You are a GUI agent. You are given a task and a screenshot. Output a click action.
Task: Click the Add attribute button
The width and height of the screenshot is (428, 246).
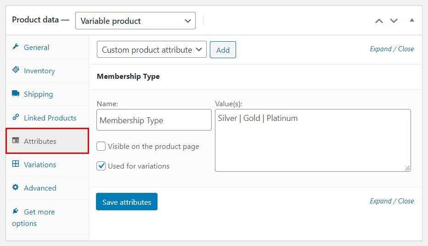tap(223, 50)
